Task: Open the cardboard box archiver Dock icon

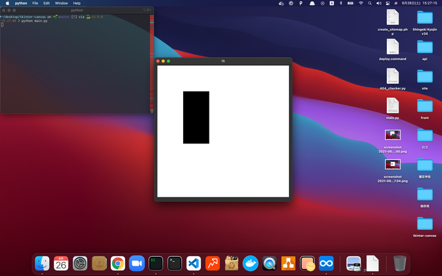Action: [231, 263]
